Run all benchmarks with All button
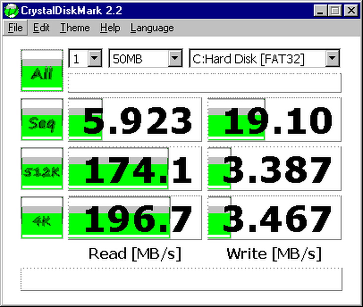Screen dimensions: 363x307 [x=42, y=70]
